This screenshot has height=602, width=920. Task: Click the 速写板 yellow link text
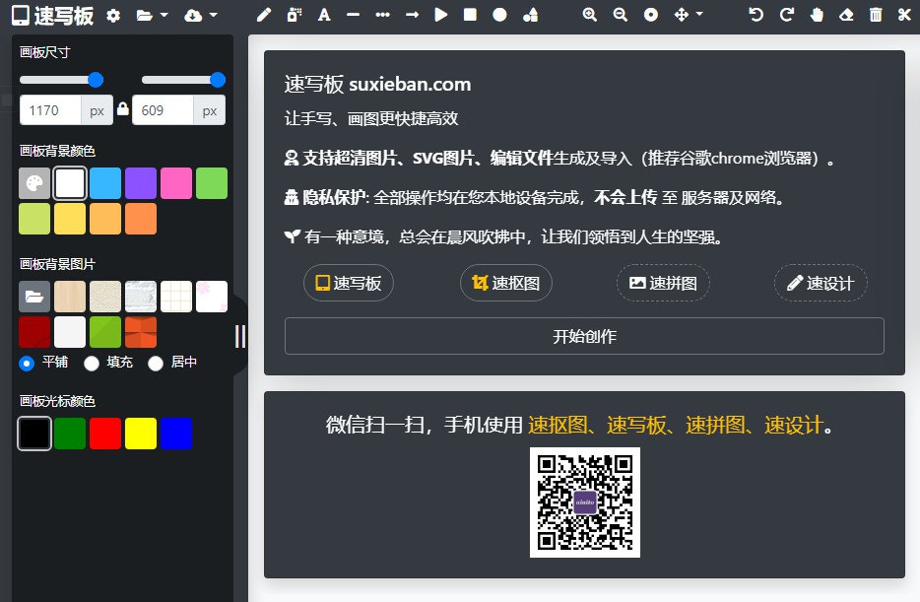point(636,425)
